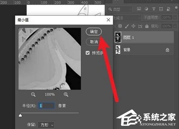179x129 pixels.
Task: Open the 保留 方形 dropdown
Action: point(46,125)
